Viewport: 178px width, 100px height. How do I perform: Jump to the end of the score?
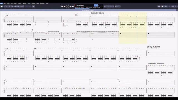(73, 6)
